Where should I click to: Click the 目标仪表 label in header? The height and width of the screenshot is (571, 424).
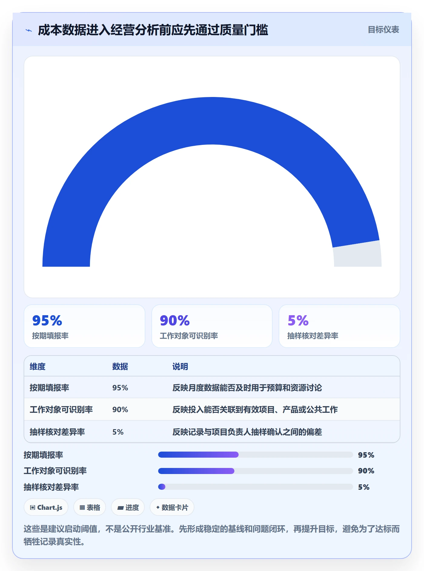383,30
